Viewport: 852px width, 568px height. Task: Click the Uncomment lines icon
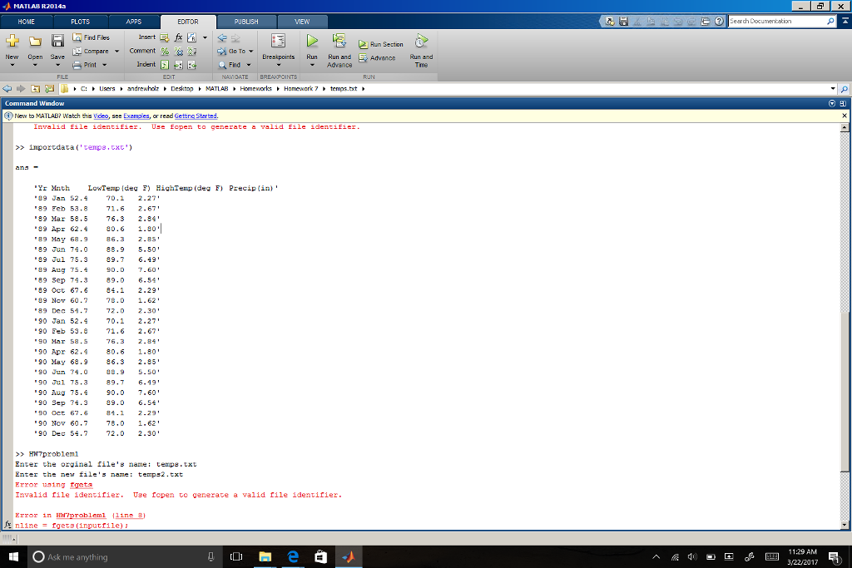pyautogui.click(x=178, y=51)
